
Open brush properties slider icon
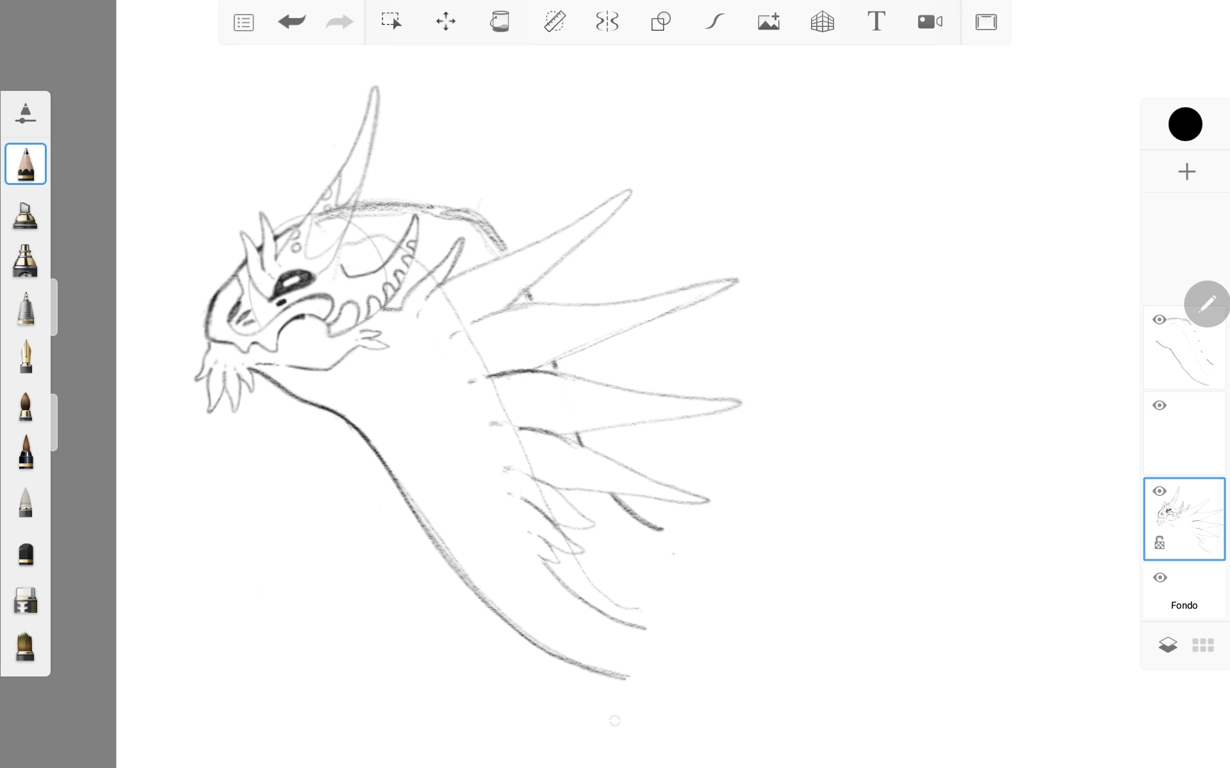[x=25, y=113]
